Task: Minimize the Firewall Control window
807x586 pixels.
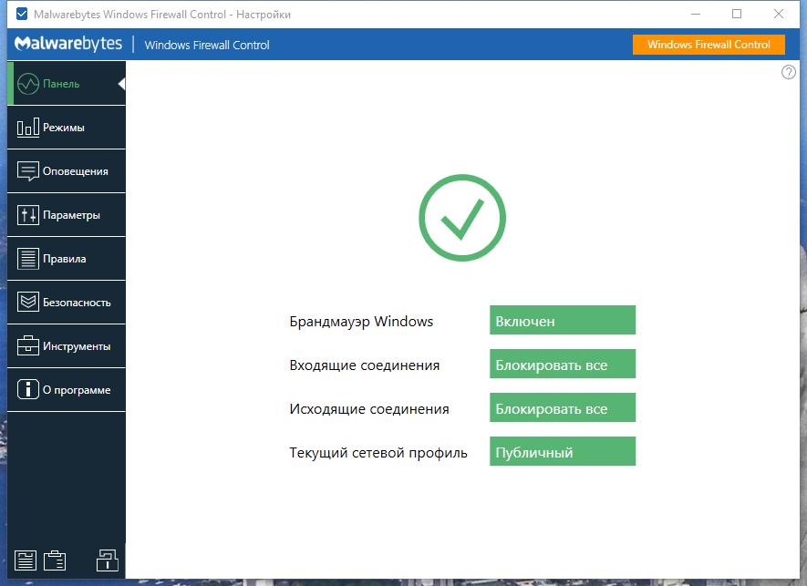Action: tap(696, 14)
